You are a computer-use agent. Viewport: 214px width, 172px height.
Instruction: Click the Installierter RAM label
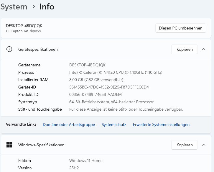click(x=33, y=80)
